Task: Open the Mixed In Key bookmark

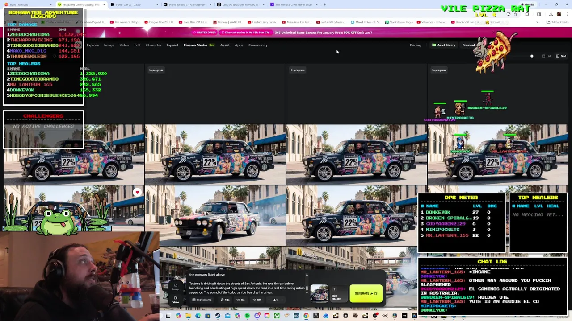Action: click(366, 22)
